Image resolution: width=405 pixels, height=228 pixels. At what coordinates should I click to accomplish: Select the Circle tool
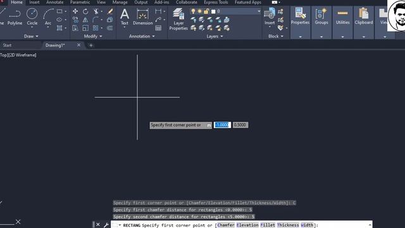32,17
